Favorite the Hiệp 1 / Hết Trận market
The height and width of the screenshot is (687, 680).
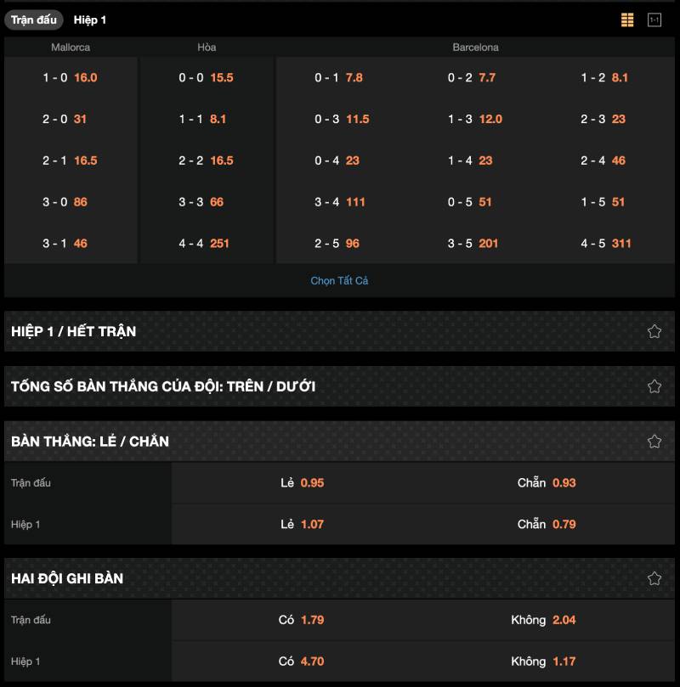click(x=654, y=331)
